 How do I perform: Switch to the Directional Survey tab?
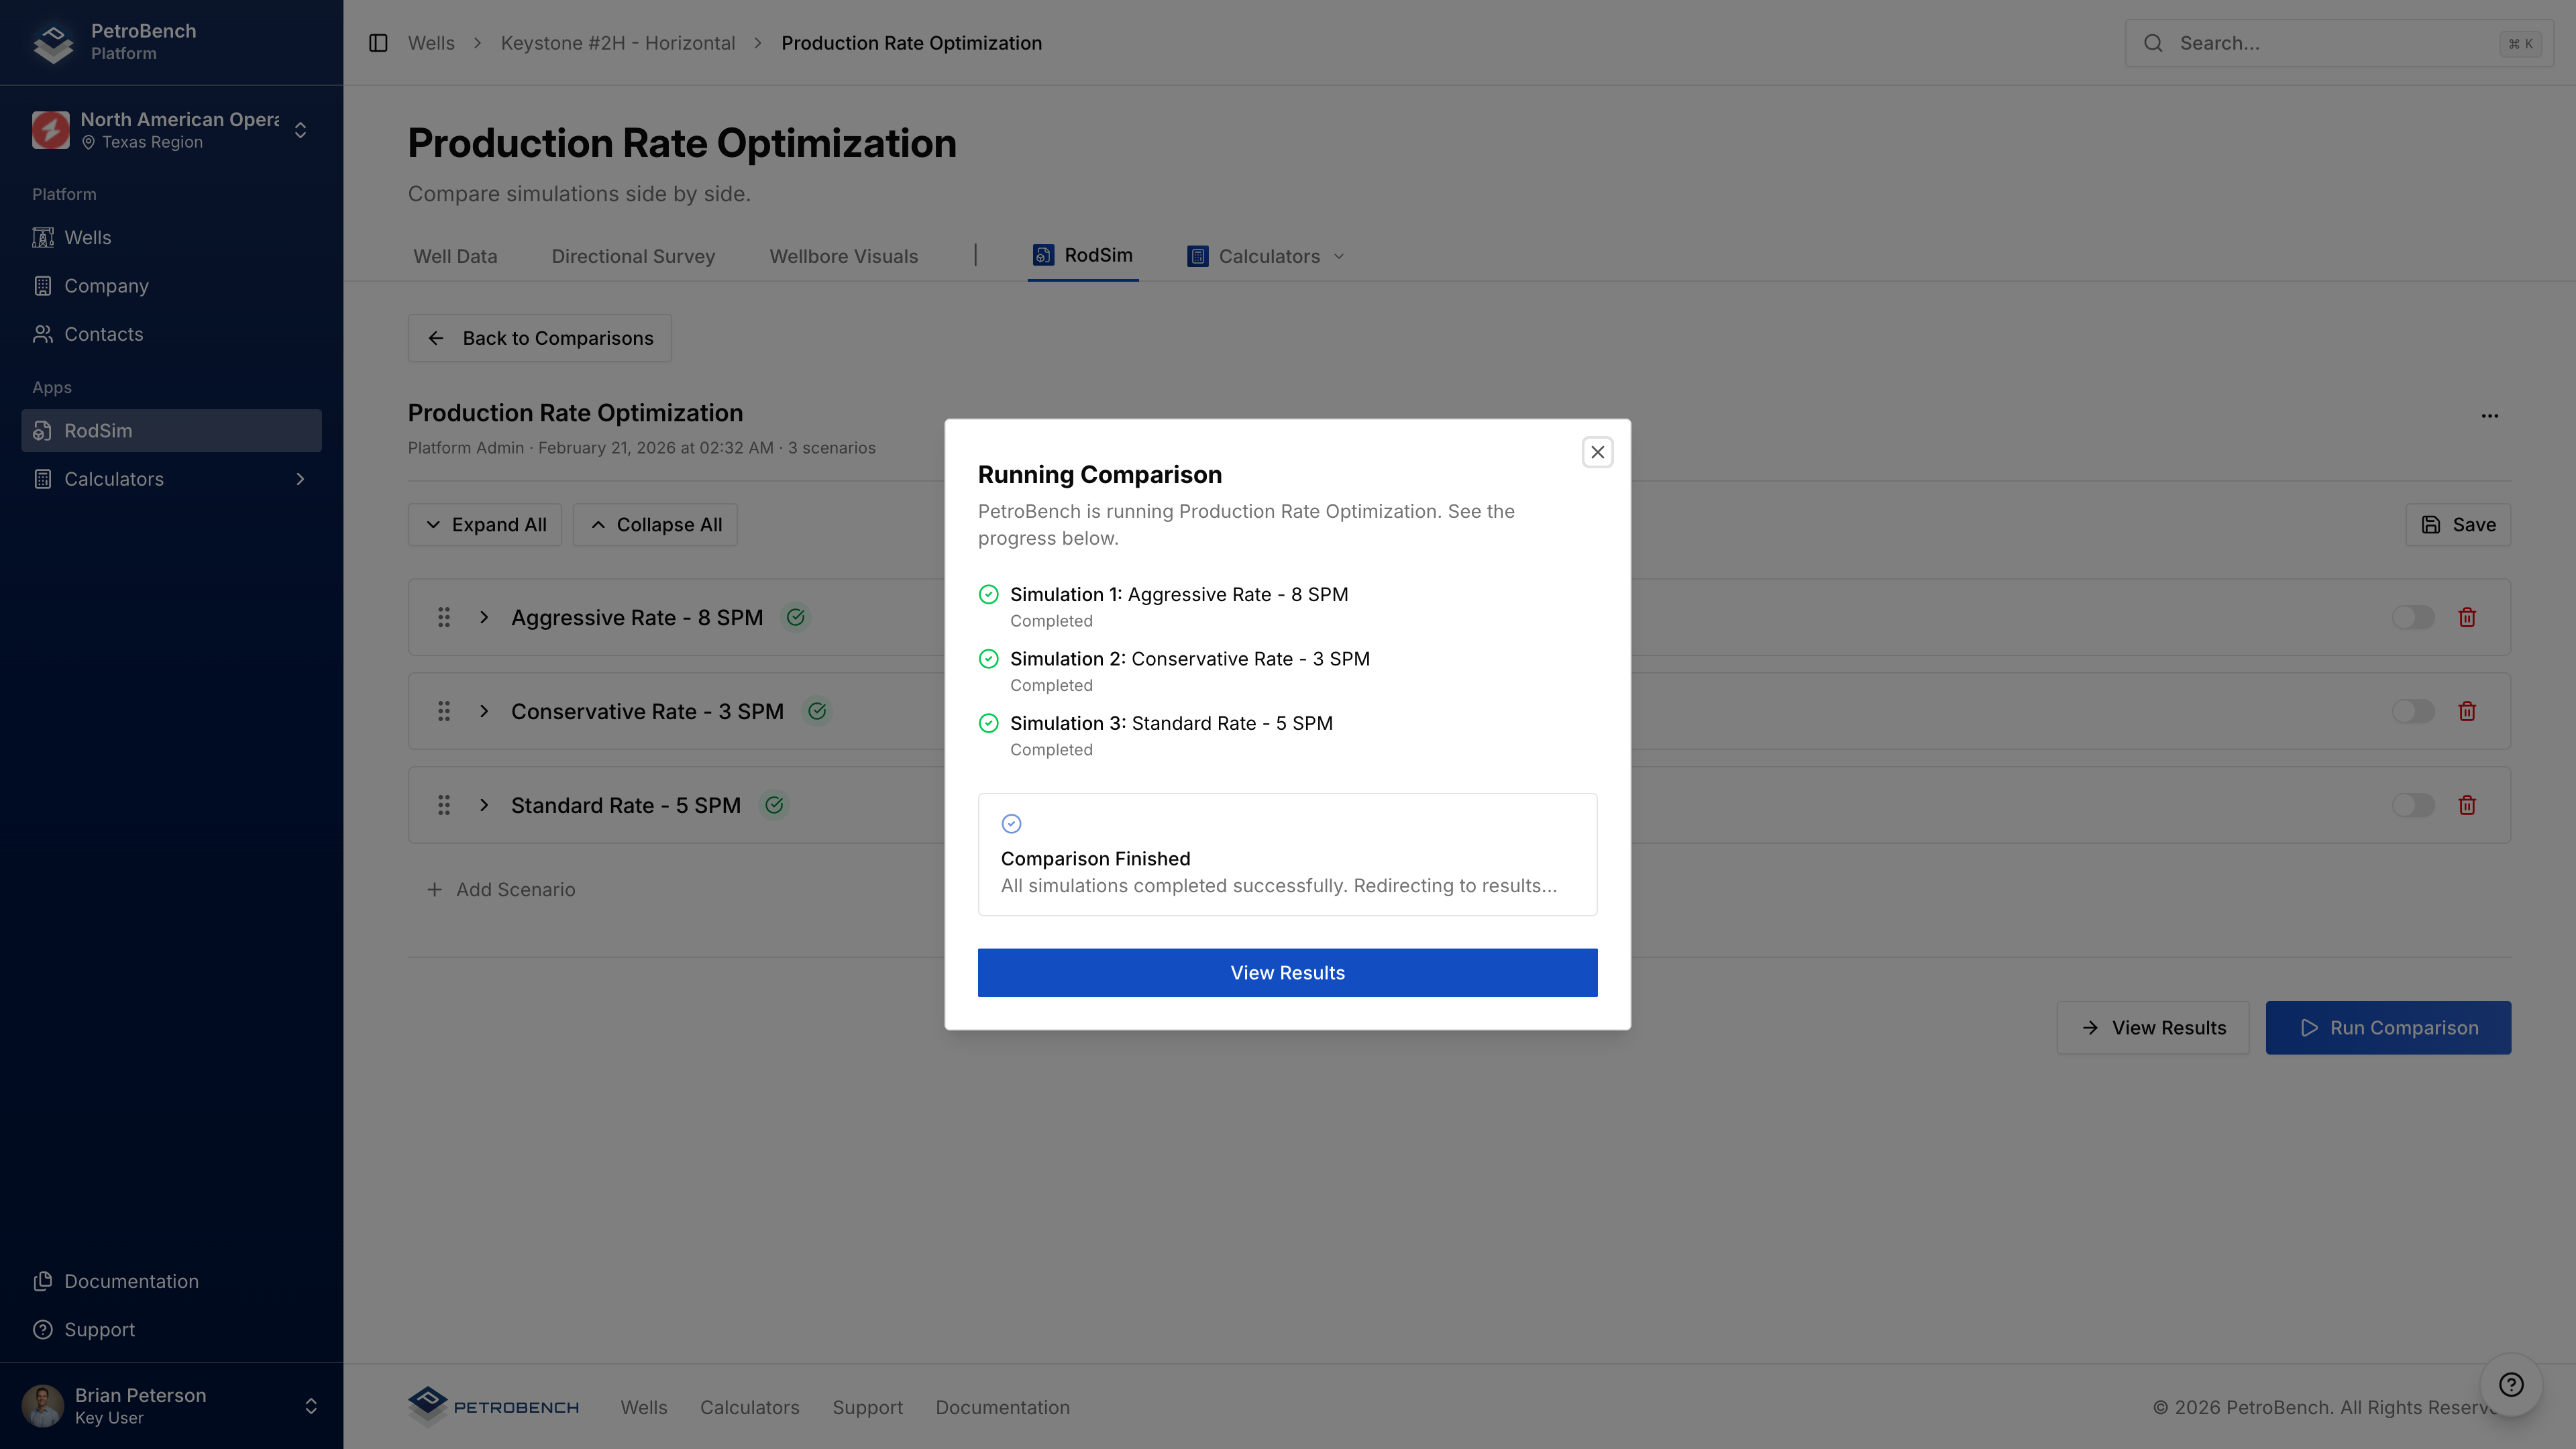(x=633, y=256)
